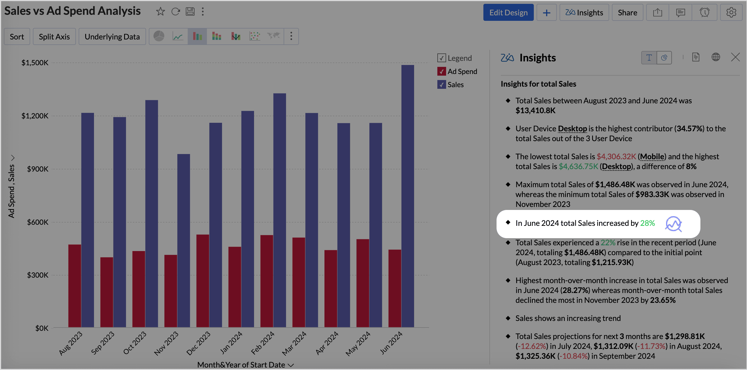Toggle the Ad Spend series checkbox

click(441, 71)
